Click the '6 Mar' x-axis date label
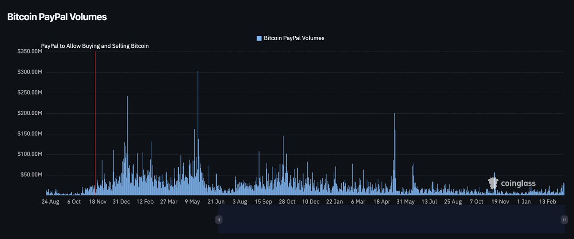Screen dimensions: 574x239 click(x=358, y=202)
